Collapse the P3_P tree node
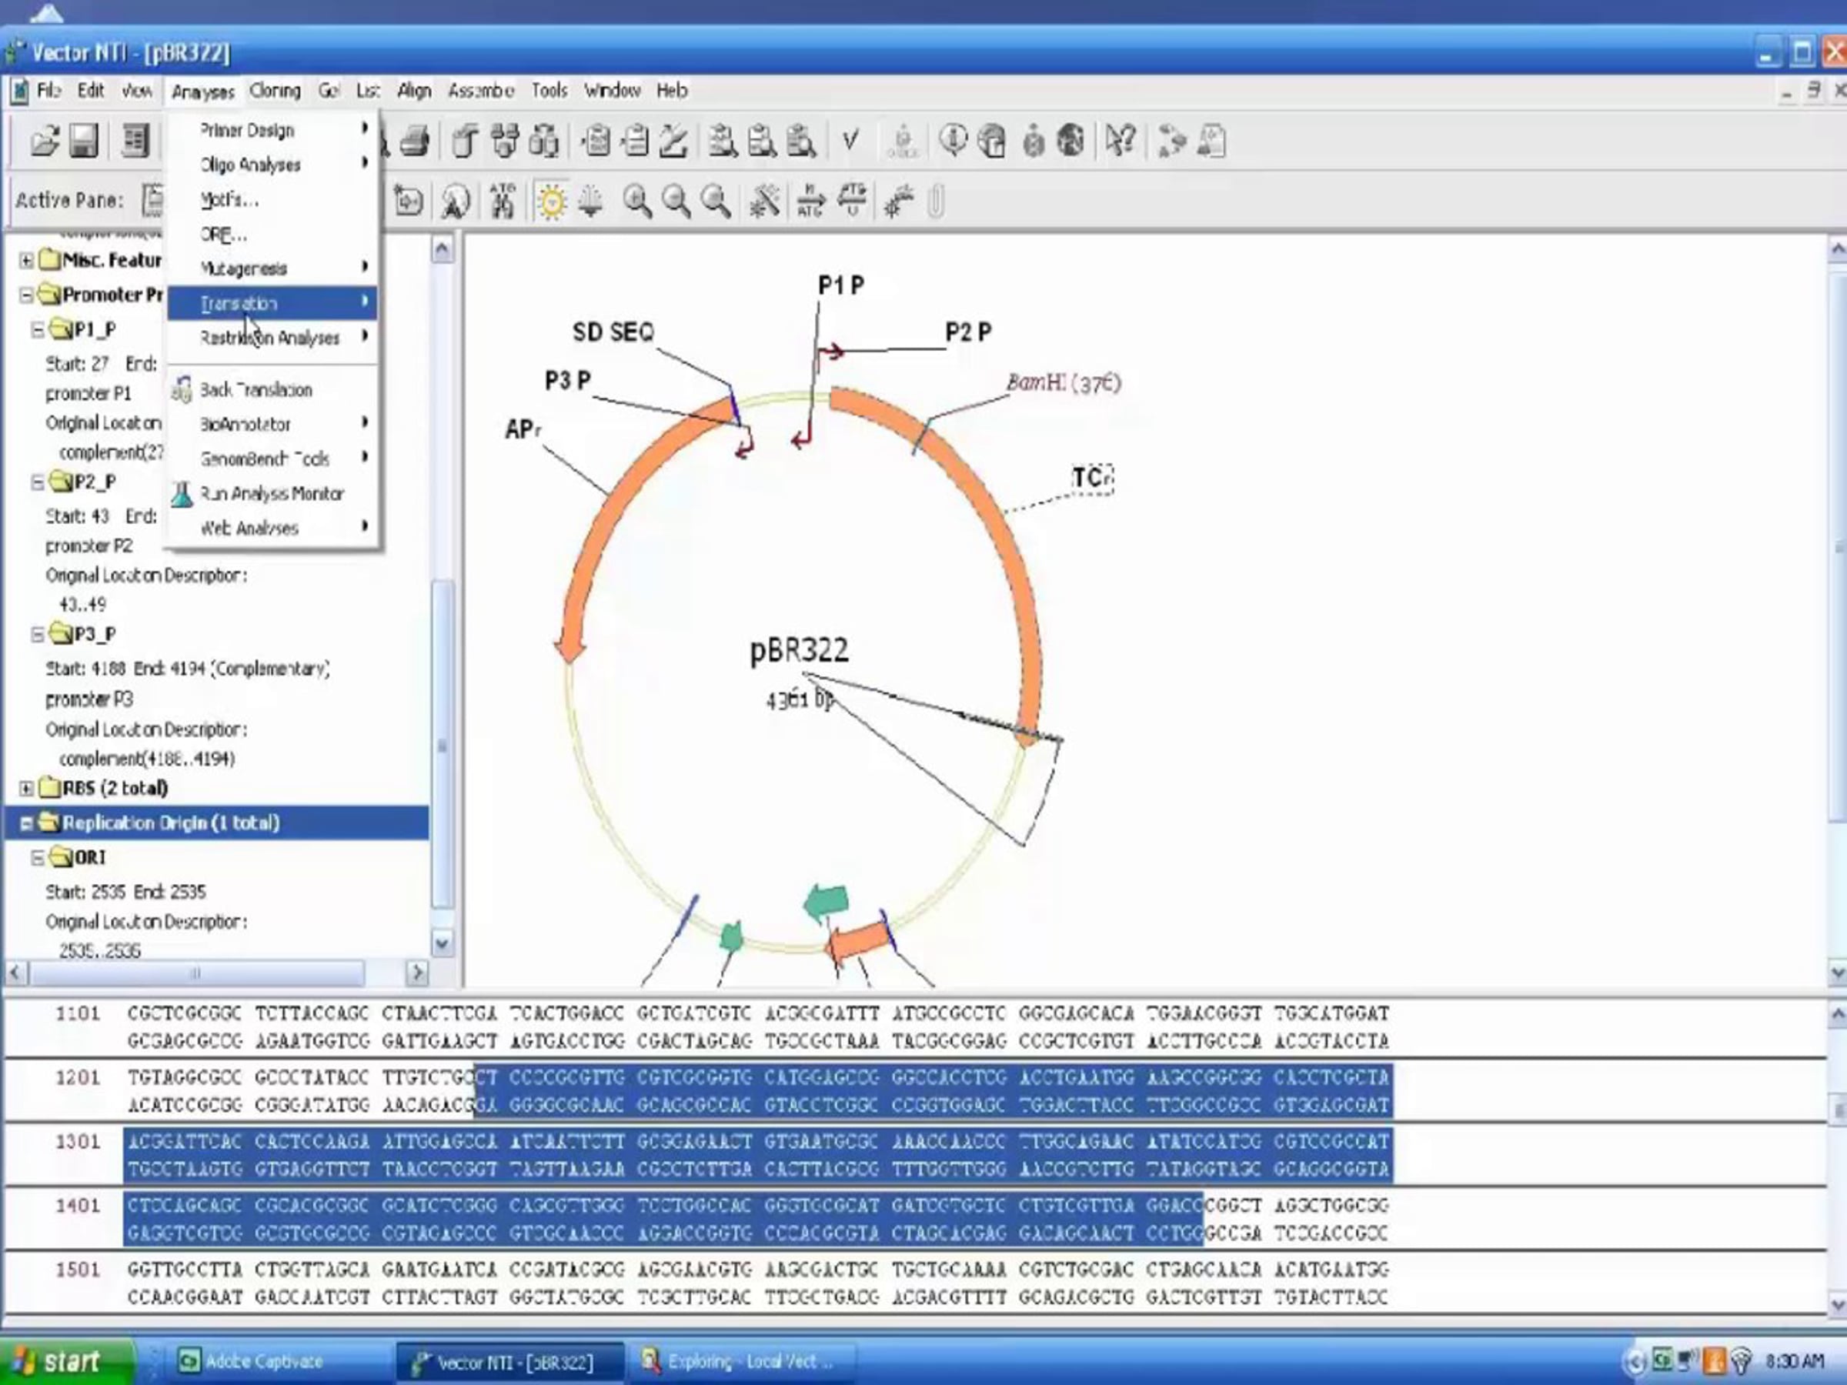Screen dimensions: 1847x1385 click(38, 635)
